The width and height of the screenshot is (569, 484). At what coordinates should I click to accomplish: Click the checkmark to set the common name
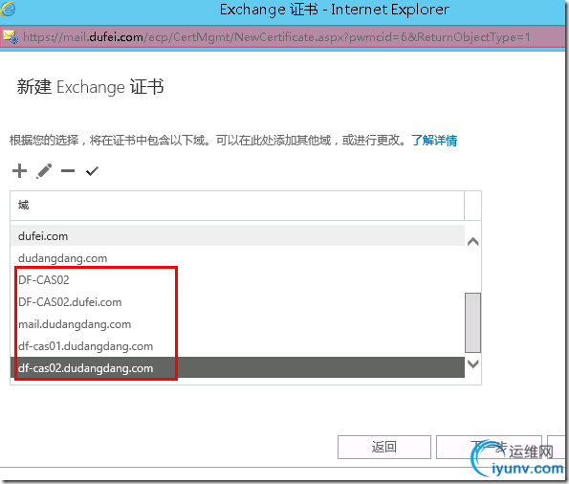[x=92, y=170]
